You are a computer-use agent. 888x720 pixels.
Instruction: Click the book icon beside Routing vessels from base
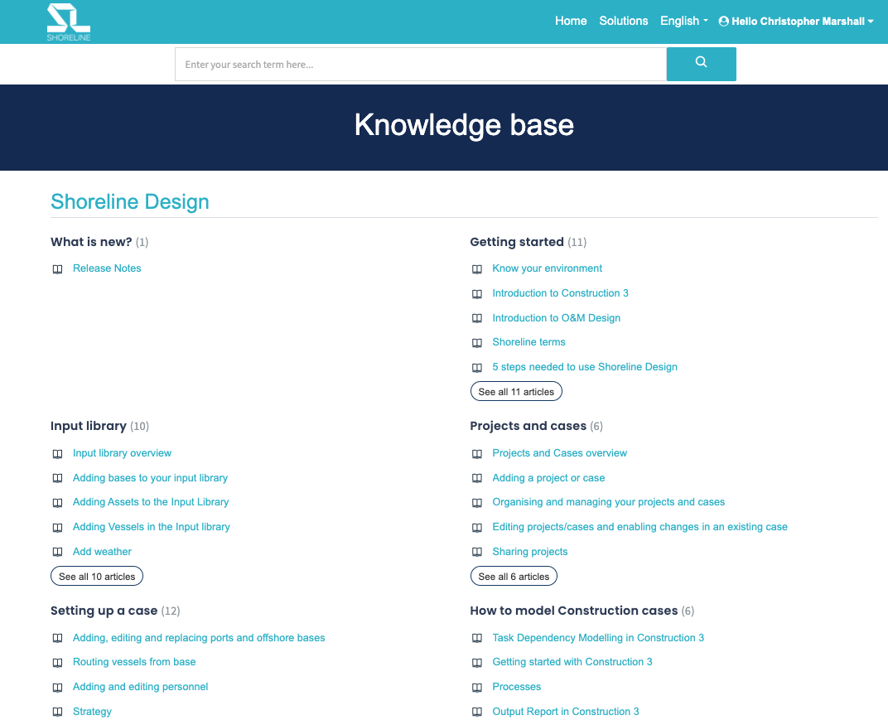coord(58,663)
